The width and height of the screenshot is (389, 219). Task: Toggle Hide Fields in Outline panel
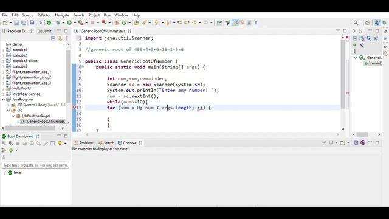369,38
